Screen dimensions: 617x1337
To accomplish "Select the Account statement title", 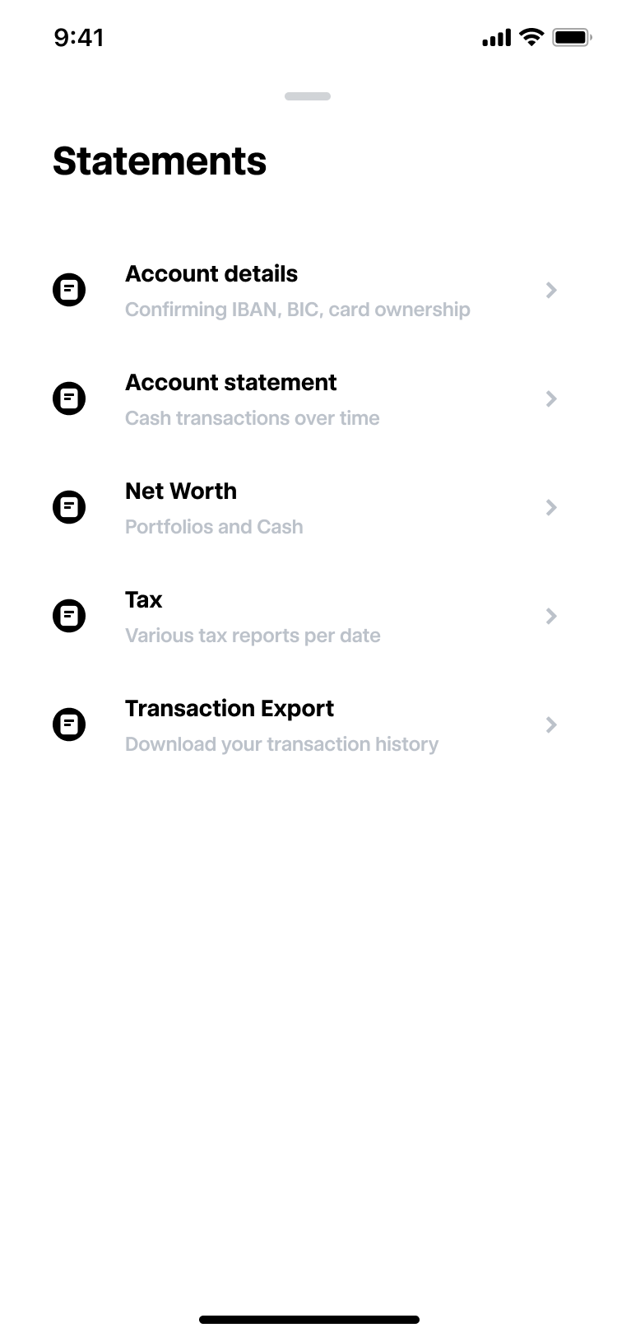I will click(x=231, y=383).
